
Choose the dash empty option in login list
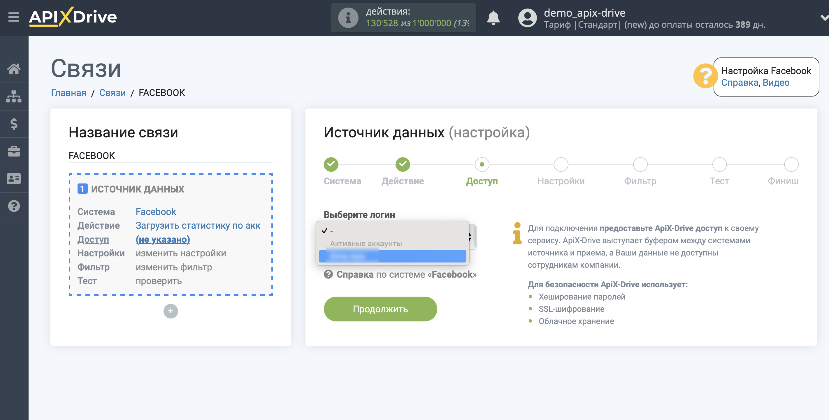pyautogui.click(x=392, y=231)
